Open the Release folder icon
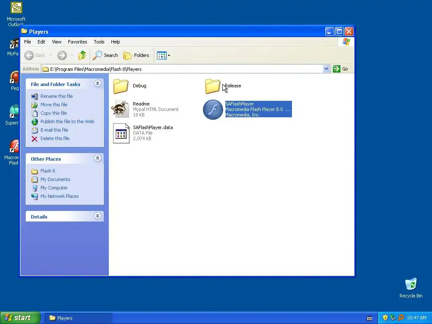 click(213, 86)
